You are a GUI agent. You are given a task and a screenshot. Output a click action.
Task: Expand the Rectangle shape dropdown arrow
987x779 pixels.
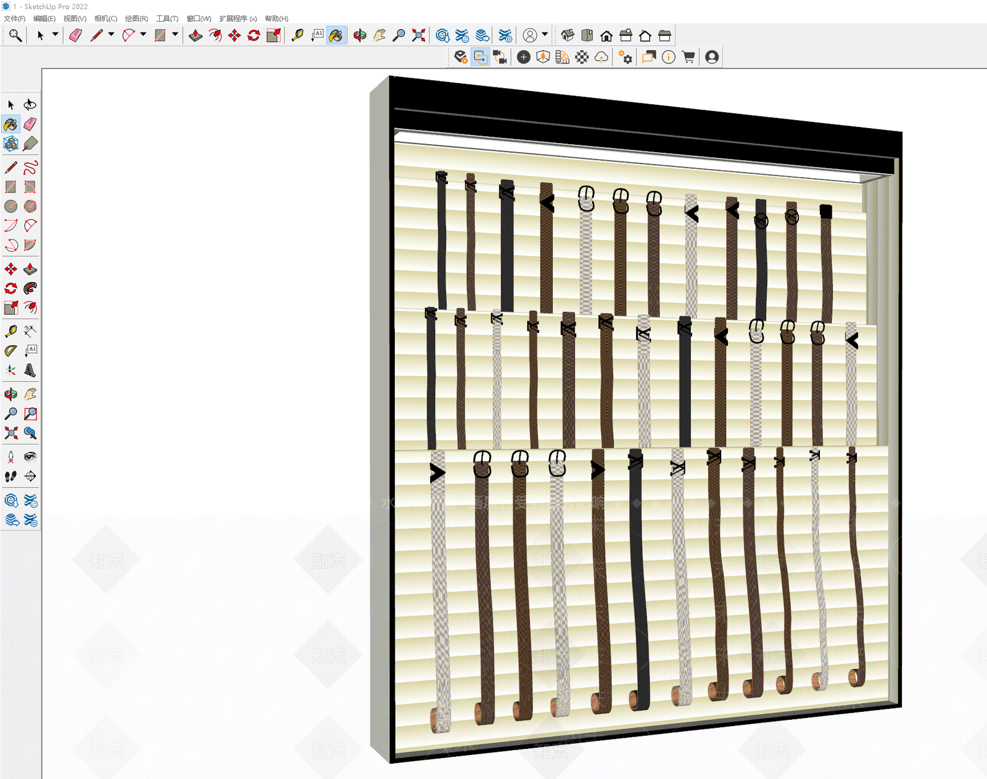(175, 35)
